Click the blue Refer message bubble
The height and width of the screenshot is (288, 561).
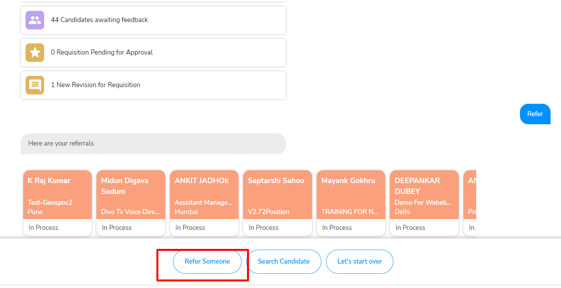[x=535, y=114]
